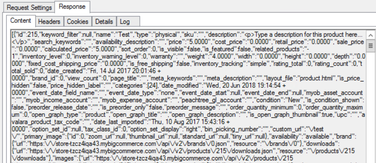The width and height of the screenshot is (376, 163).
Task: Click the "calculated_price" key text
Action: click(66, 49)
